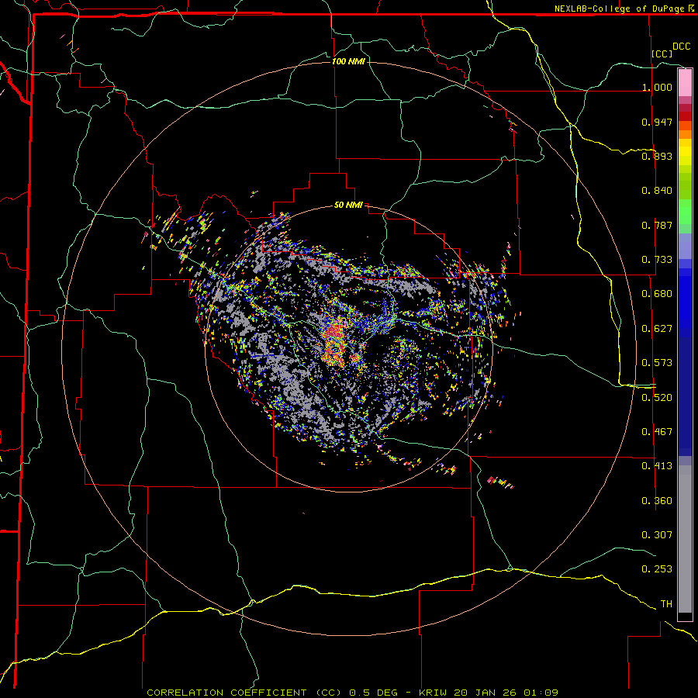Pick the pink segment of the color bar
The width and height of the screenshot is (698, 698).
(685, 83)
